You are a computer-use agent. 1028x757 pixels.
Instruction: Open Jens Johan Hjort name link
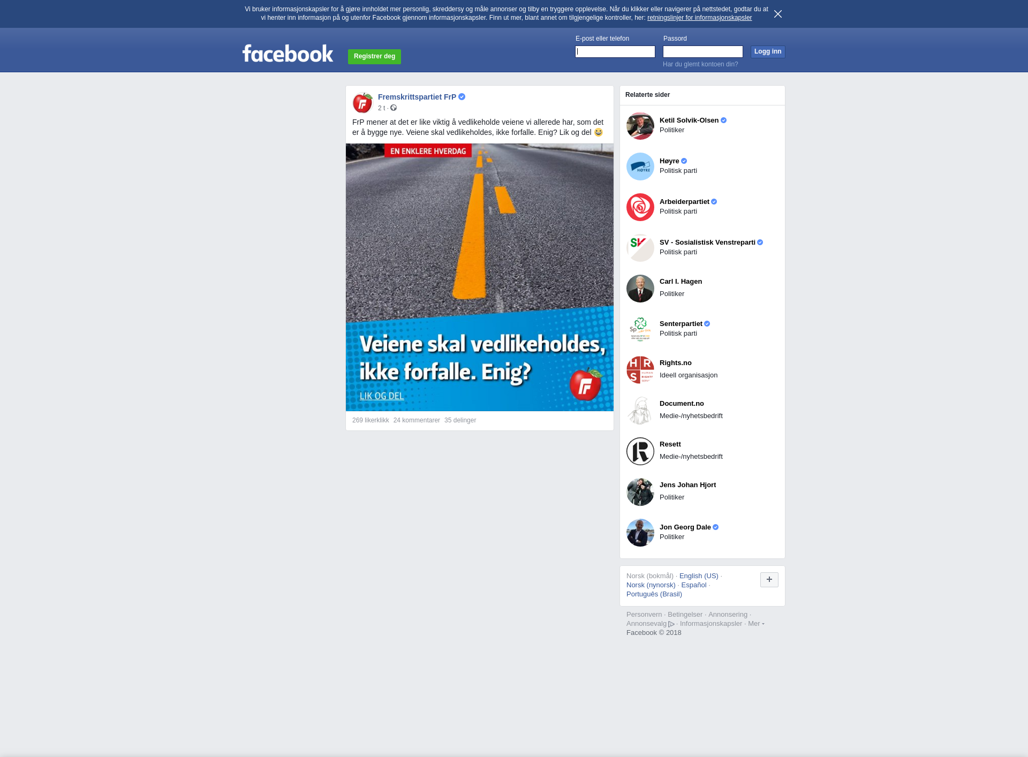pyautogui.click(x=687, y=485)
